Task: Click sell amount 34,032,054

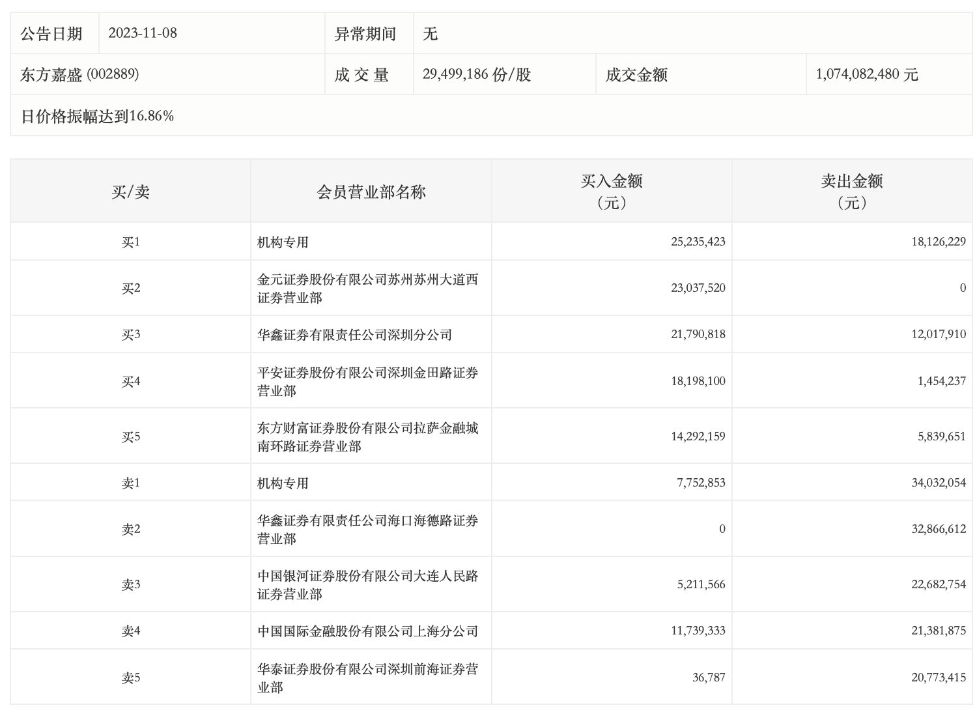Action: (x=939, y=483)
